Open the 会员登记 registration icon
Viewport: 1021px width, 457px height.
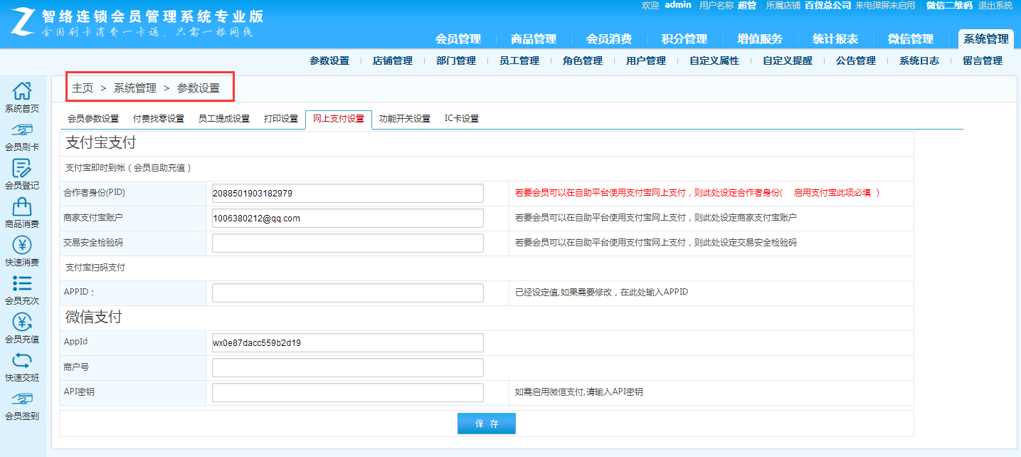22,168
